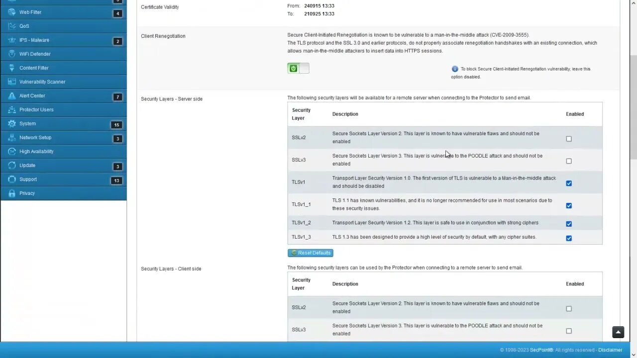
Task: Click the Support badge showing 13
Action: (x=116, y=180)
